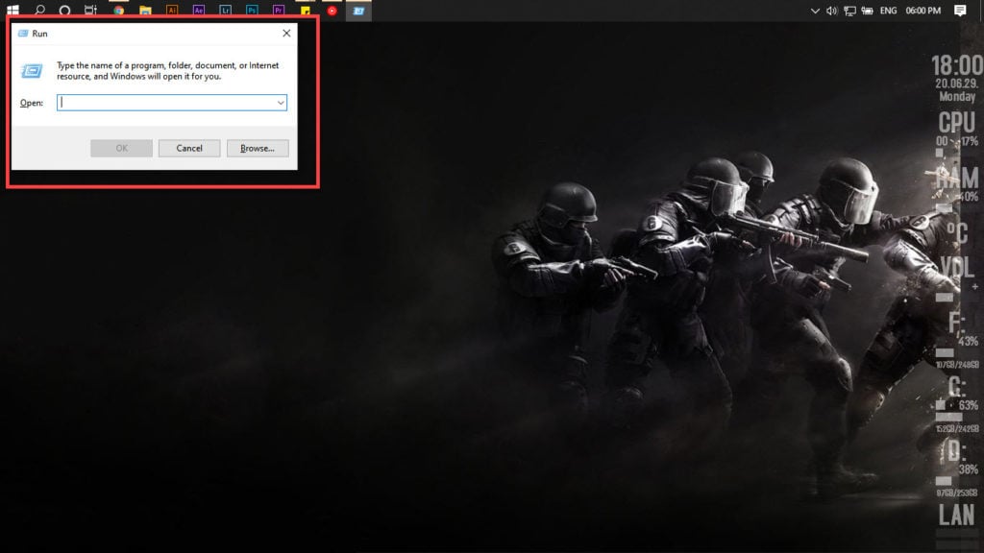Click the OK button in Run
The width and height of the screenshot is (984, 553).
click(121, 148)
